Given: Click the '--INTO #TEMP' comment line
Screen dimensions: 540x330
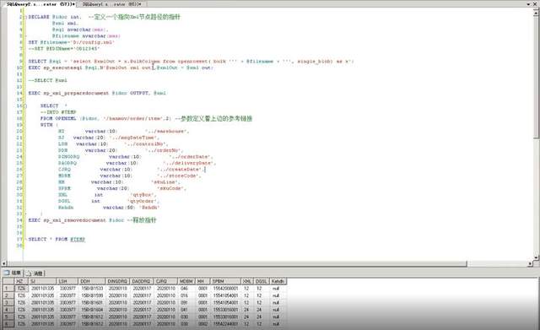Looking at the screenshot, I should pyautogui.click(x=58, y=112).
